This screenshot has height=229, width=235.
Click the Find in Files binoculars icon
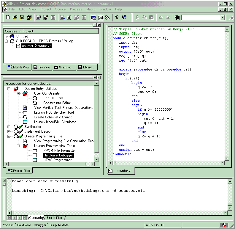coord(177,18)
